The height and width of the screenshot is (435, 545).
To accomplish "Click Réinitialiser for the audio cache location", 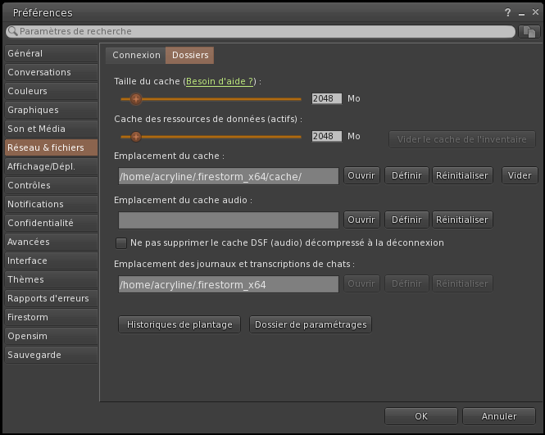I will pyautogui.click(x=462, y=220).
